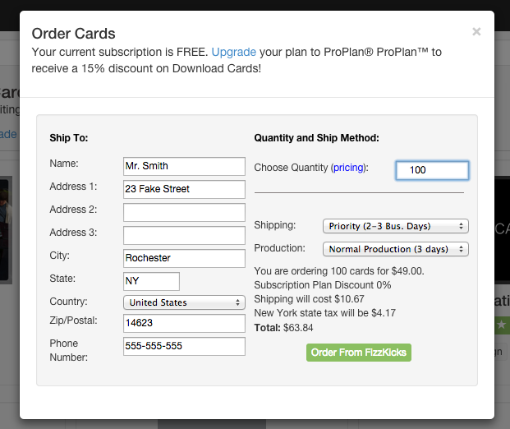Click the 'Production:' label
The image size is (510, 429).
tap(279, 248)
